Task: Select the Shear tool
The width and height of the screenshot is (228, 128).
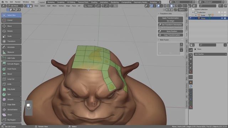Action: [11, 115]
